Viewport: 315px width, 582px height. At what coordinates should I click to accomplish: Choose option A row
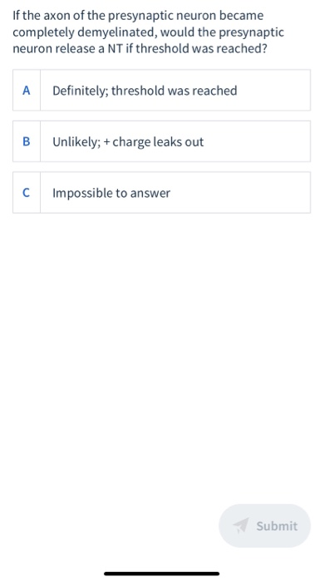tap(162, 90)
